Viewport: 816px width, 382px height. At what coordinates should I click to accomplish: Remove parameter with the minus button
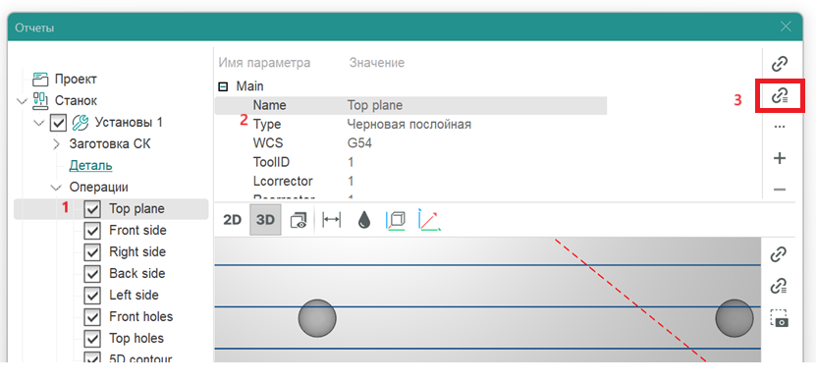coord(779,190)
